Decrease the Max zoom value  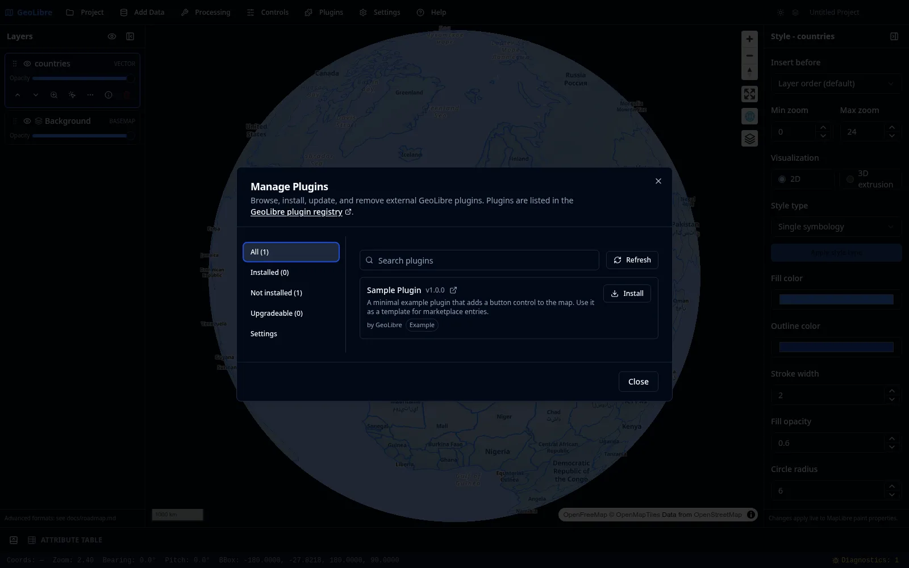tap(892, 136)
